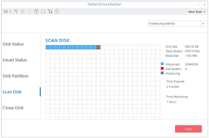
Task: Click the Stellar Drive Monitor title
Action: pos(104,4)
